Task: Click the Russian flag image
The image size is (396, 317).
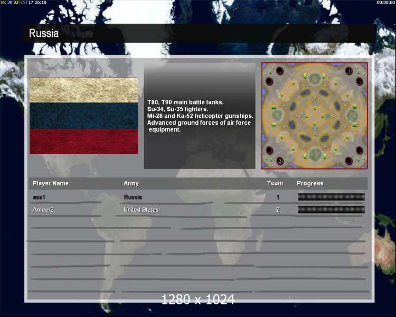Action: click(x=84, y=116)
